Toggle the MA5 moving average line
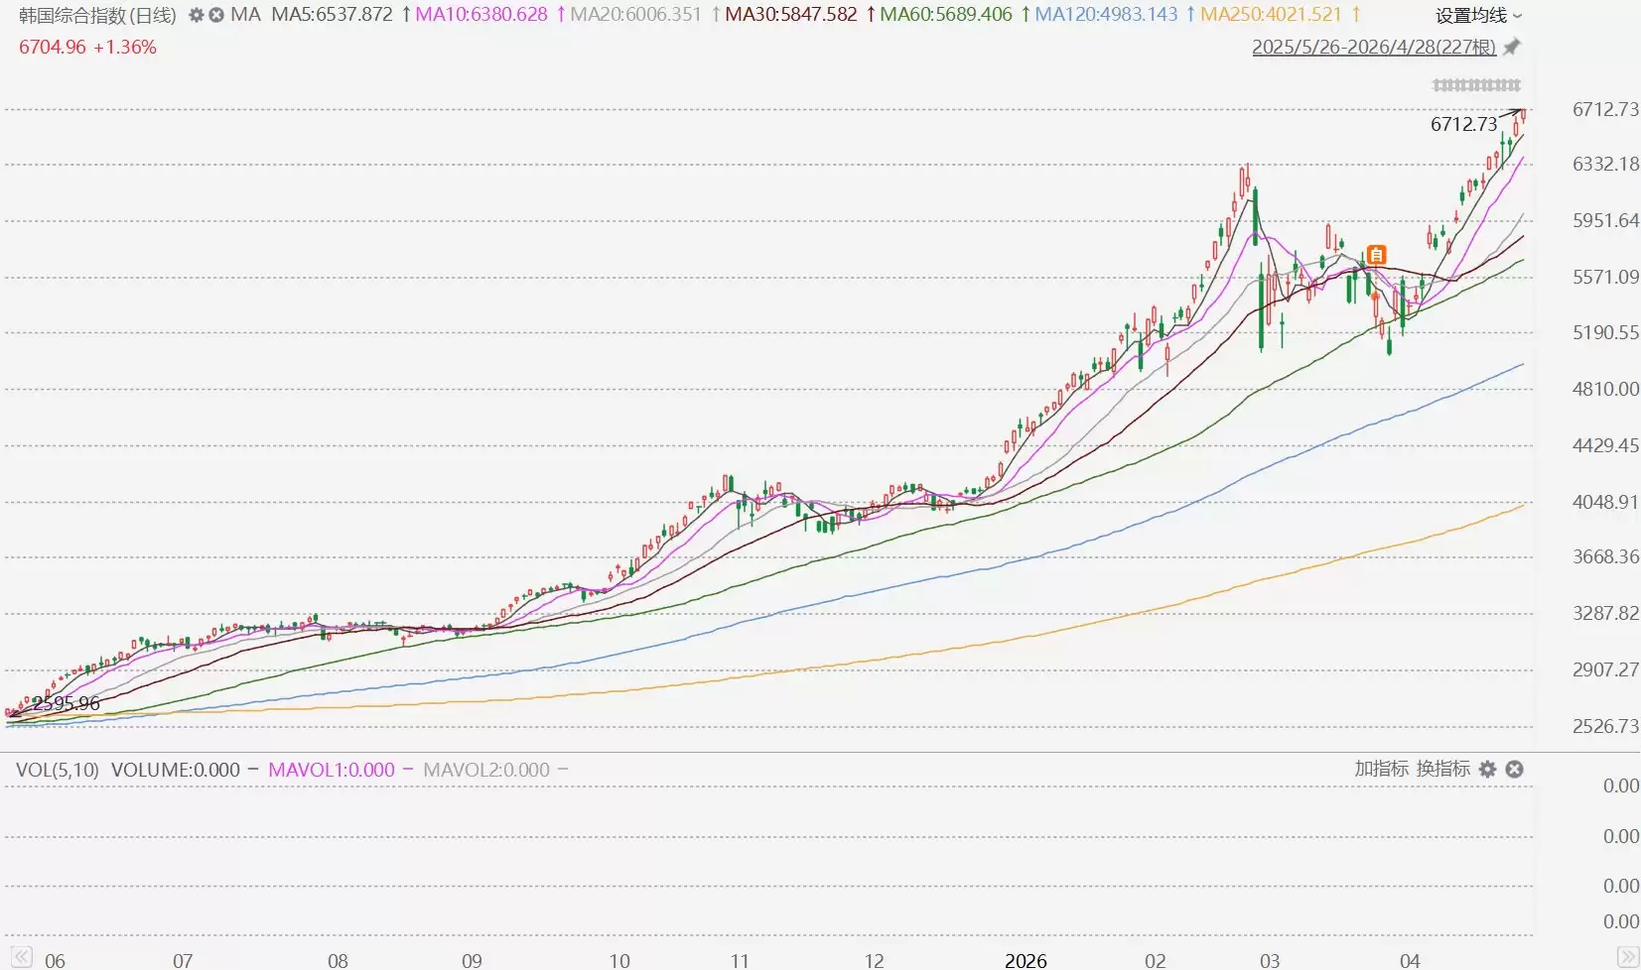1641x970 pixels. click(332, 15)
